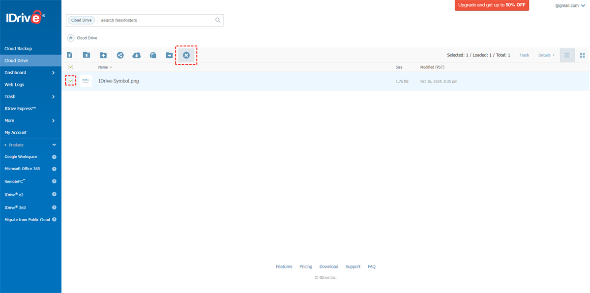The height and width of the screenshot is (293, 590).
Task: Click the help icon next to RemotePC
Action: point(54,181)
